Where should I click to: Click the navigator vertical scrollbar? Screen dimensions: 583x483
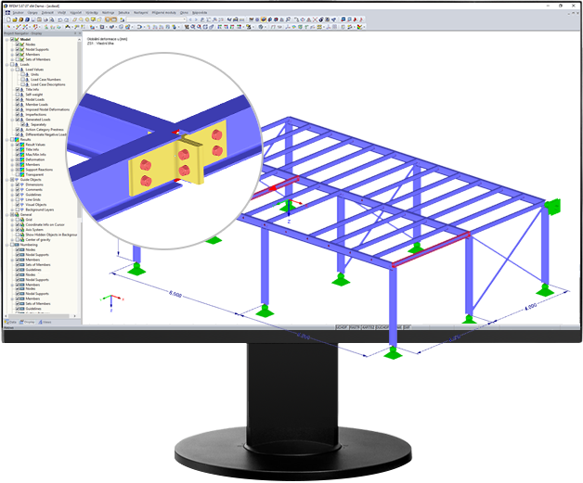click(x=79, y=130)
